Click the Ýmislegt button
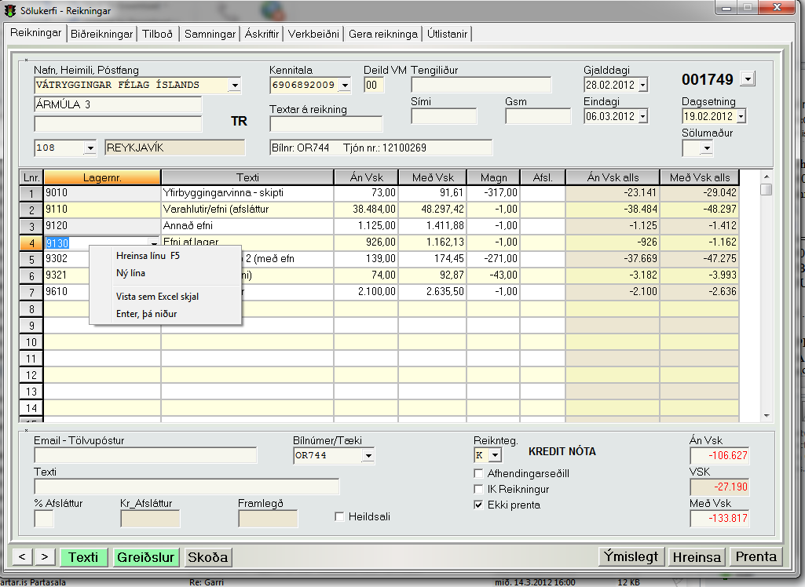Screen dimensions: 805x587 pos(631,556)
